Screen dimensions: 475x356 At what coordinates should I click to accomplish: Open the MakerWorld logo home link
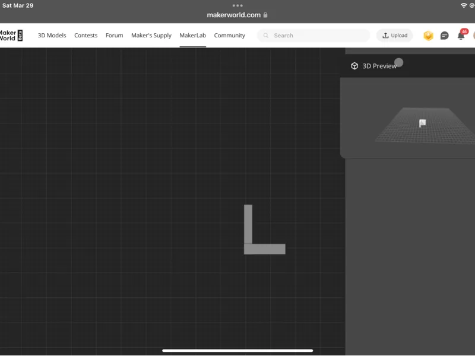[11, 36]
